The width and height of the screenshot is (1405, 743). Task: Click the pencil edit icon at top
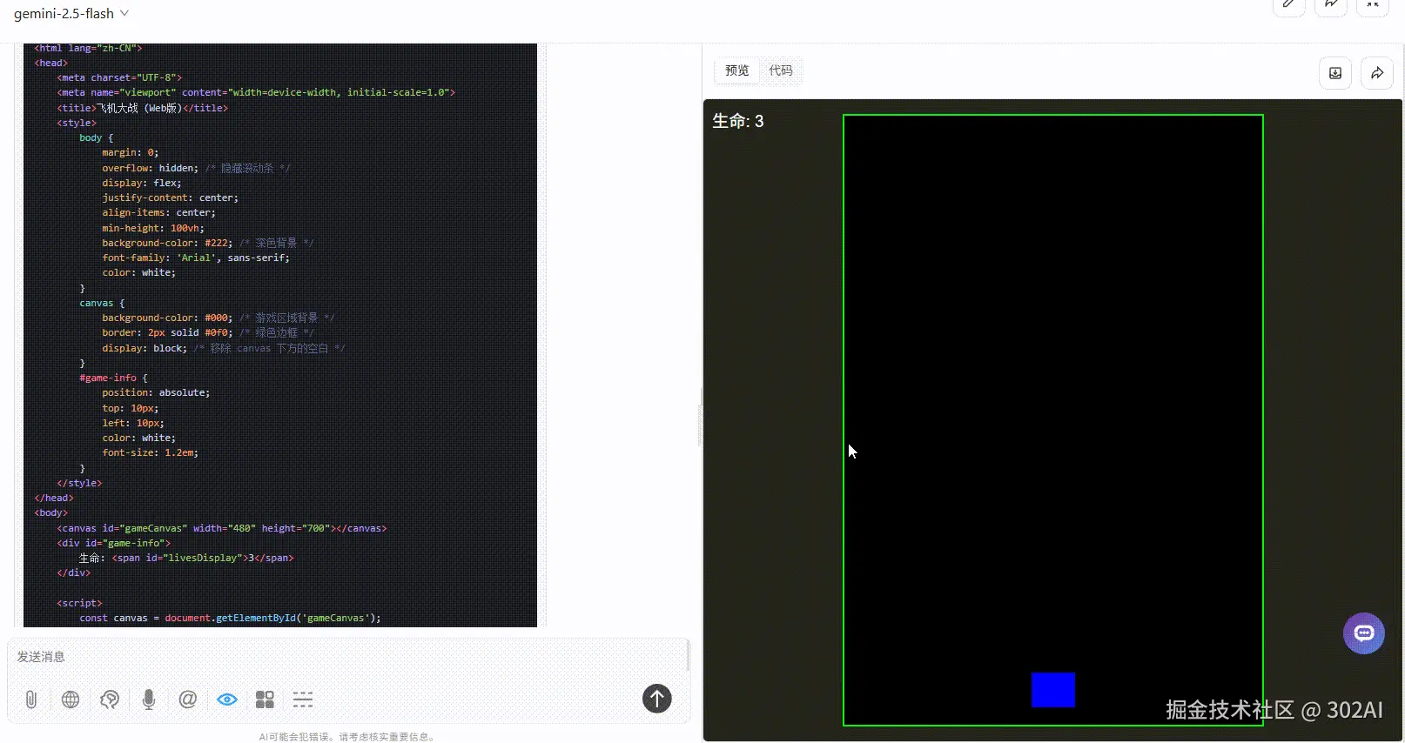pos(1289,4)
